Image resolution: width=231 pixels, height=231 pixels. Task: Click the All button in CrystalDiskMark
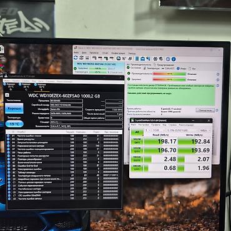(x=137, y=132)
